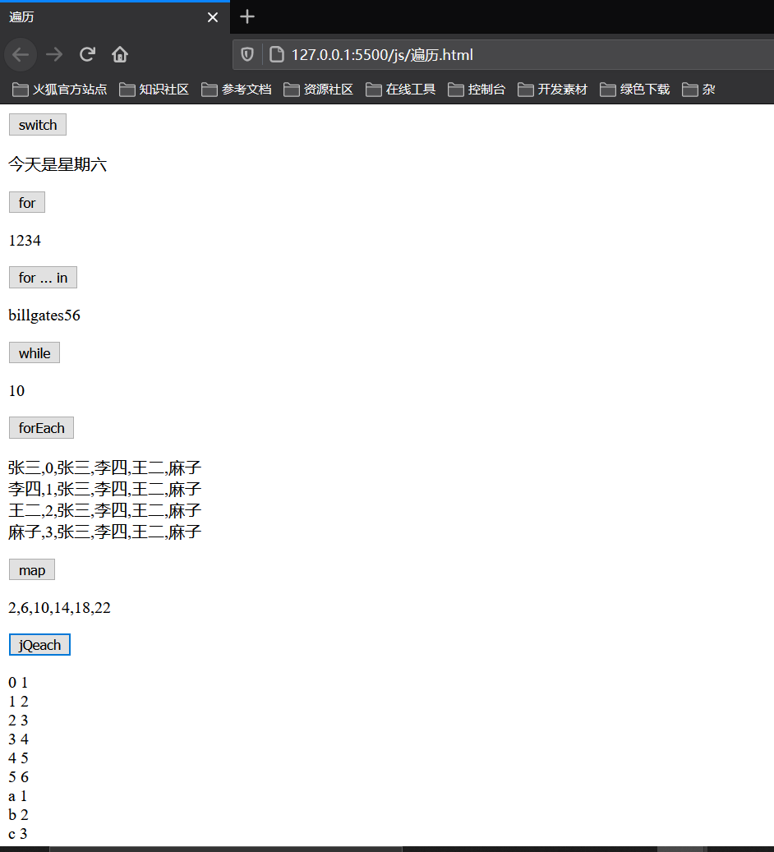Open the 参考文档 bookmarks folder
The width and height of the screenshot is (774, 852).
click(236, 89)
